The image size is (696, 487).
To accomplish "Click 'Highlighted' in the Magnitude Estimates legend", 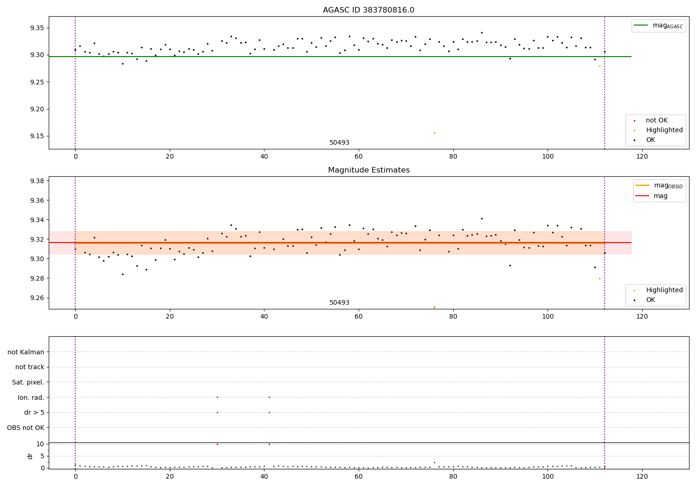I will [x=664, y=290].
